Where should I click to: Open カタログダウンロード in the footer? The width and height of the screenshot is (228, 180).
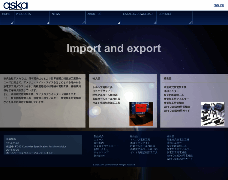coord(106,146)
